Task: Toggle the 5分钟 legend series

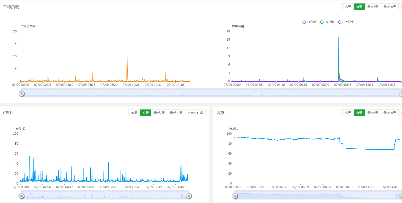Action: click(x=326, y=22)
